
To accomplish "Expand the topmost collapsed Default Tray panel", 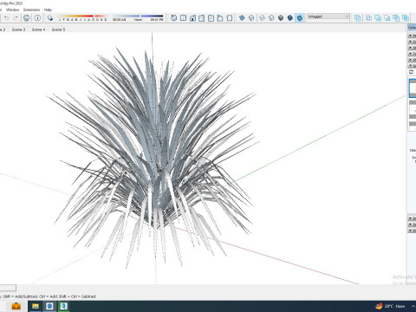I will tap(412, 36).
